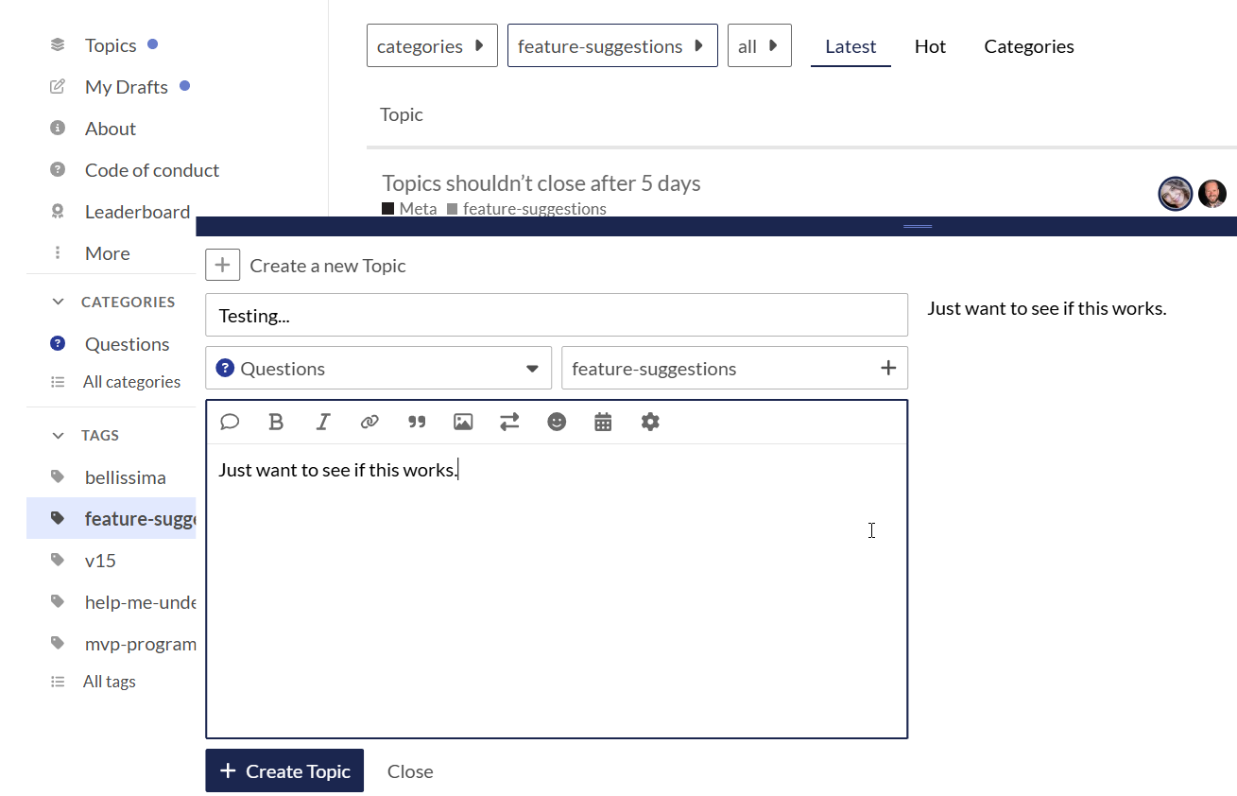1237x796 pixels.
Task: Insert a blockquote with the quote icon
Action: point(417,422)
